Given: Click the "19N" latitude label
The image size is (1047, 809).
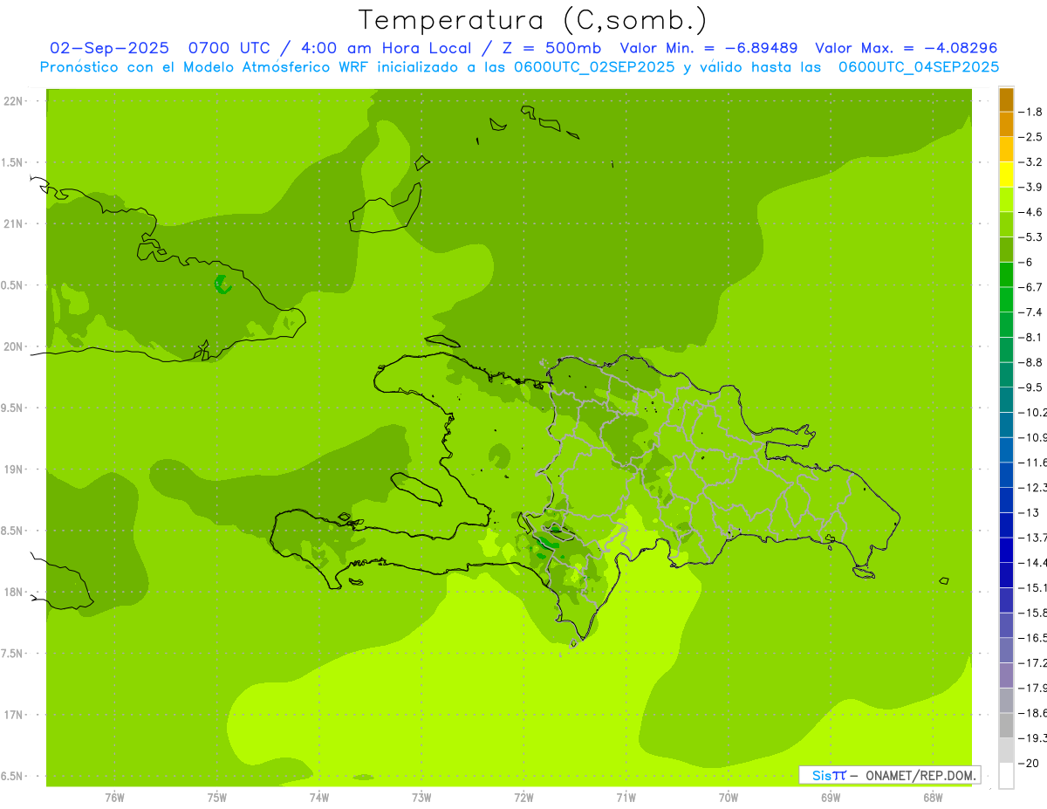Looking at the screenshot, I should click(x=14, y=470).
